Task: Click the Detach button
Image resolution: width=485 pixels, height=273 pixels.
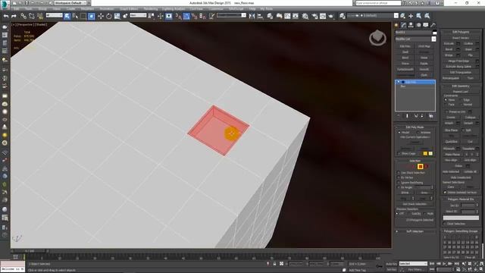Action: coord(468,123)
